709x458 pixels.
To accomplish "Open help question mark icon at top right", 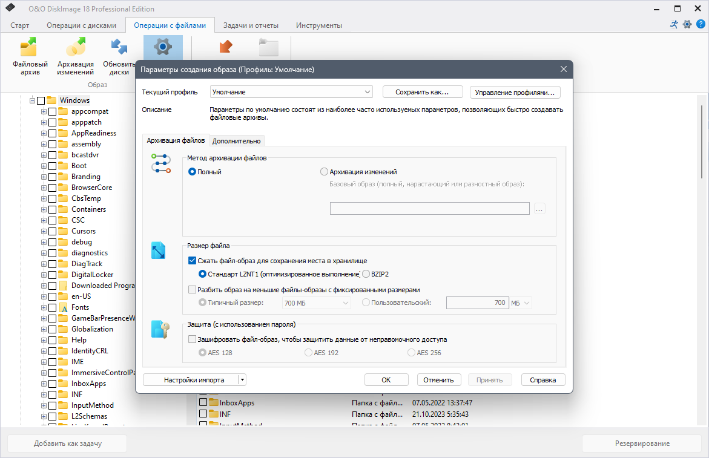I will (x=701, y=24).
